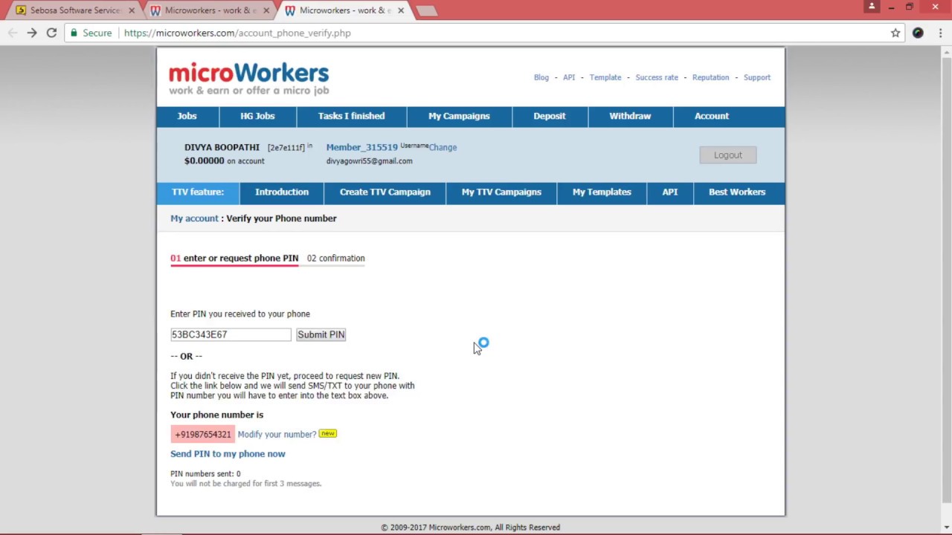Screen dimensions: 952x535
Task: Select Create TTV Campaign
Action: 385,192
